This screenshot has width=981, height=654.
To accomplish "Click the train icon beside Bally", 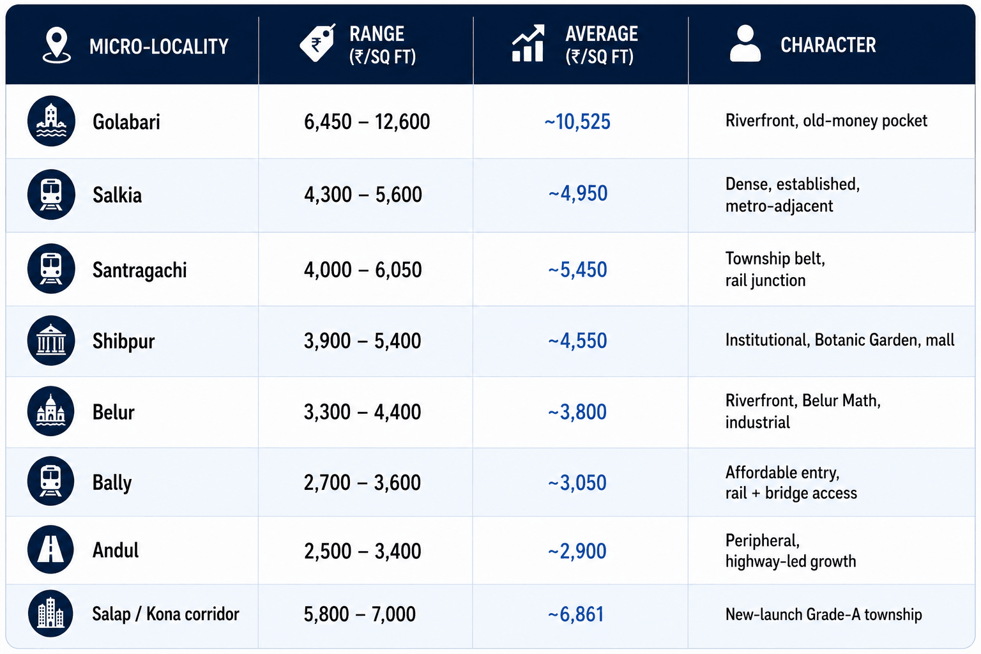I will [x=51, y=482].
